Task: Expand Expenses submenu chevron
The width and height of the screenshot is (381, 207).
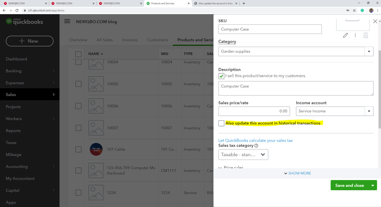Action: click(x=54, y=82)
